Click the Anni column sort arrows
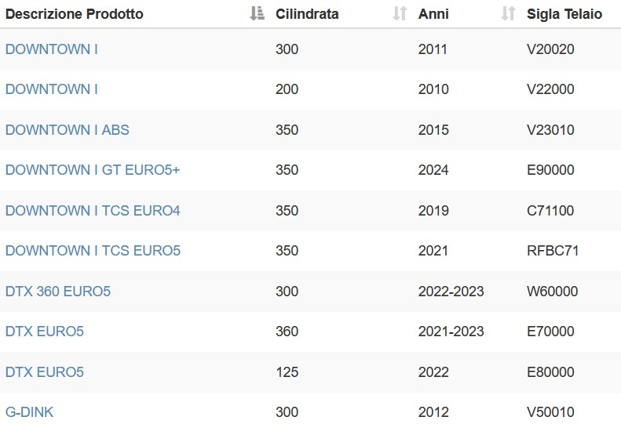Screen dimensions: 621x424 [508, 13]
